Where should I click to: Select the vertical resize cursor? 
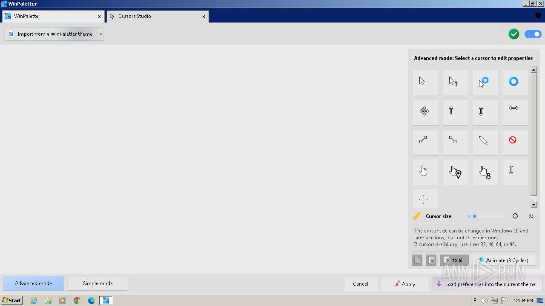[x=485, y=112]
